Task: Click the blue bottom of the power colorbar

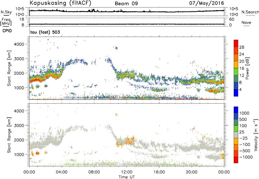Action: [236, 93]
